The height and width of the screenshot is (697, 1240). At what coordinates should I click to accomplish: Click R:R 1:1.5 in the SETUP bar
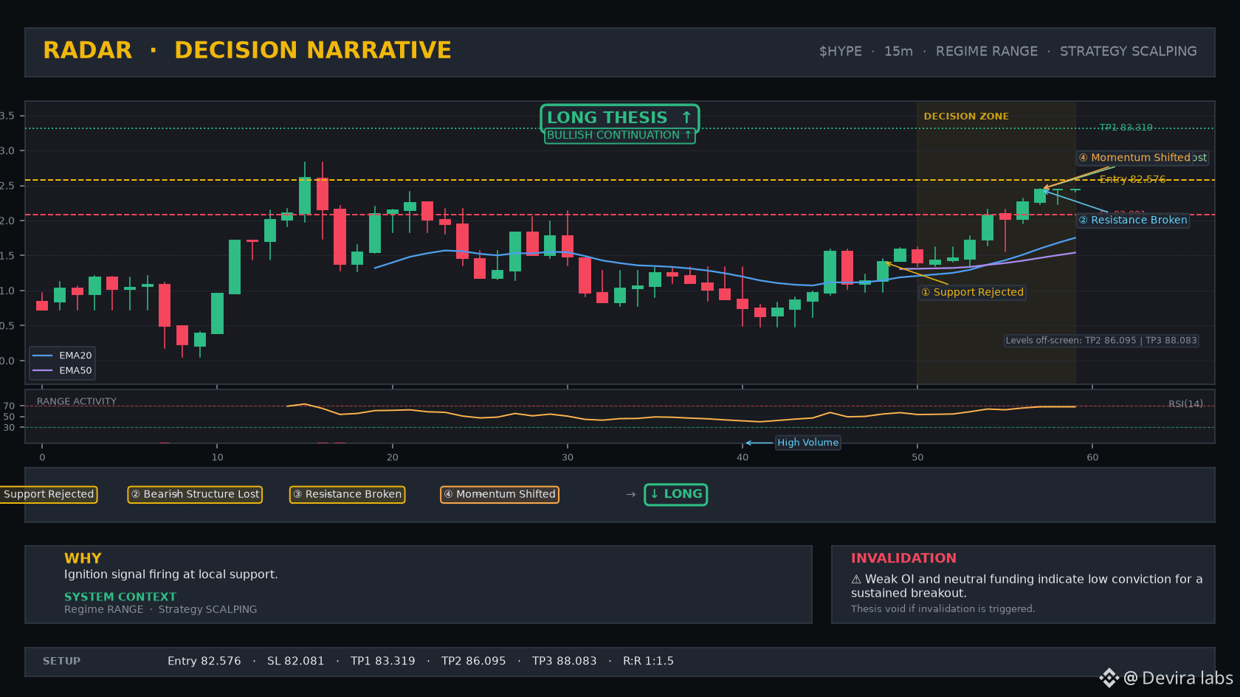click(649, 662)
